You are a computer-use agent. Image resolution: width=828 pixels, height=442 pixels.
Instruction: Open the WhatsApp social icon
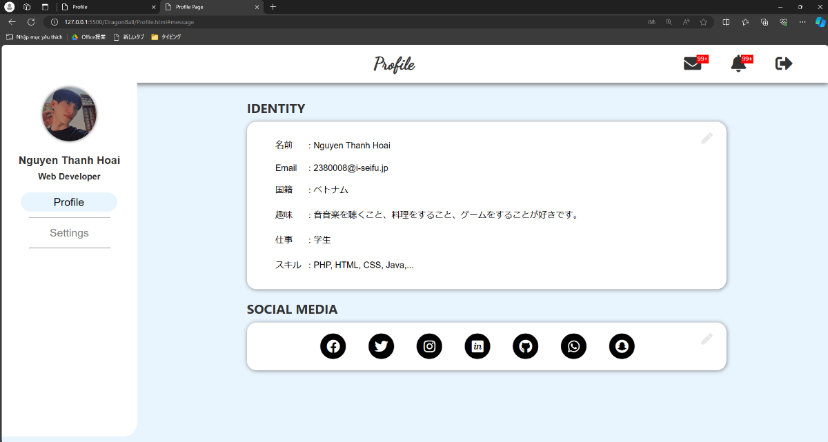(573, 346)
